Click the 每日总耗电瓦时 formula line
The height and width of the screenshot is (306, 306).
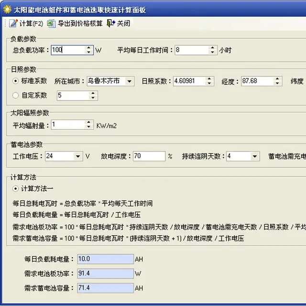[83, 204]
